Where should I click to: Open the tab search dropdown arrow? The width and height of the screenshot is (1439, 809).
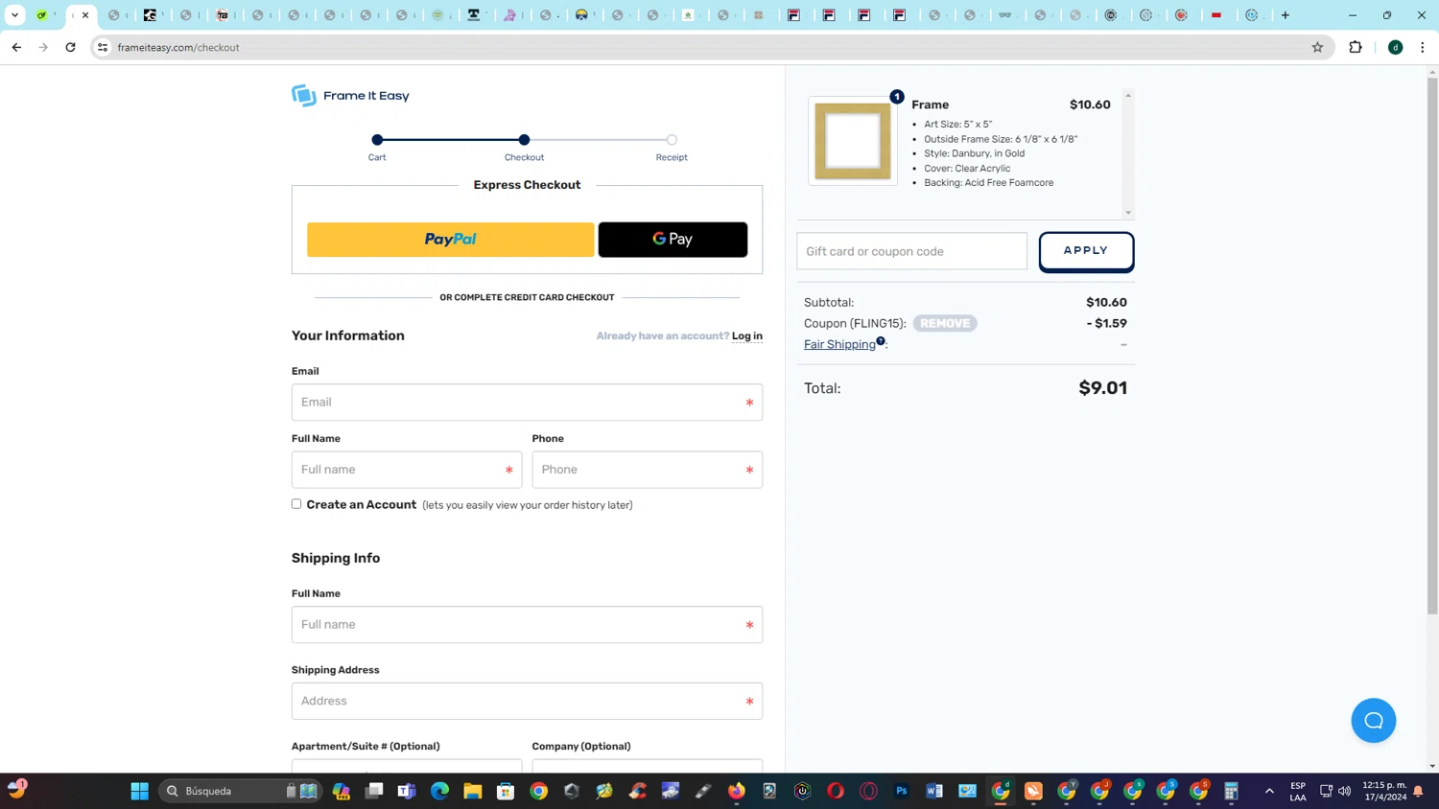click(x=14, y=15)
